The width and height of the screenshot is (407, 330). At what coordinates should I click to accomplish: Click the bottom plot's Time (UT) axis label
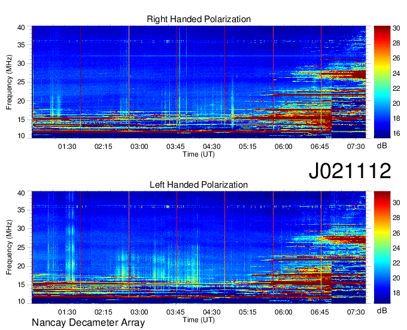pos(199,320)
